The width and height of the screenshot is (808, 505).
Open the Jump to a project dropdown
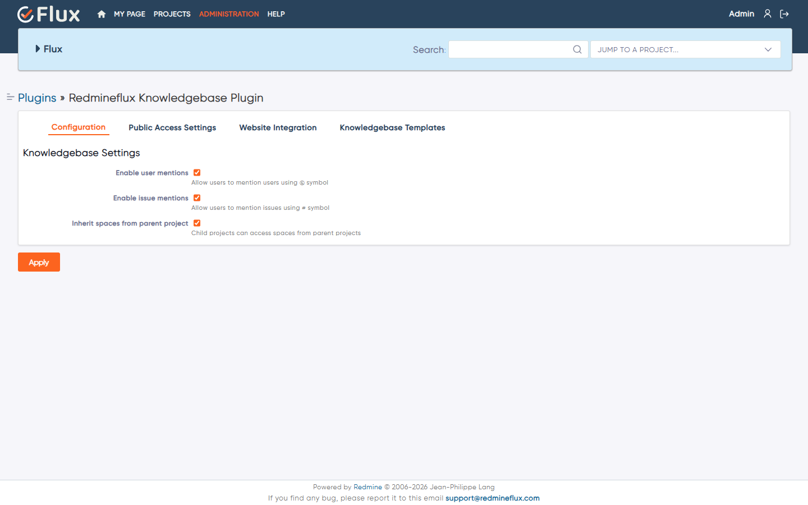685,49
